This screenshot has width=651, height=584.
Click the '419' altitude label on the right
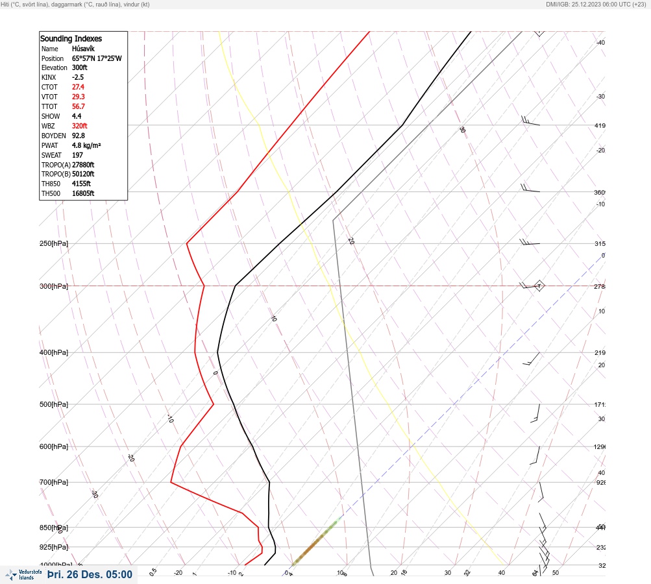click(x=600, y=125)
